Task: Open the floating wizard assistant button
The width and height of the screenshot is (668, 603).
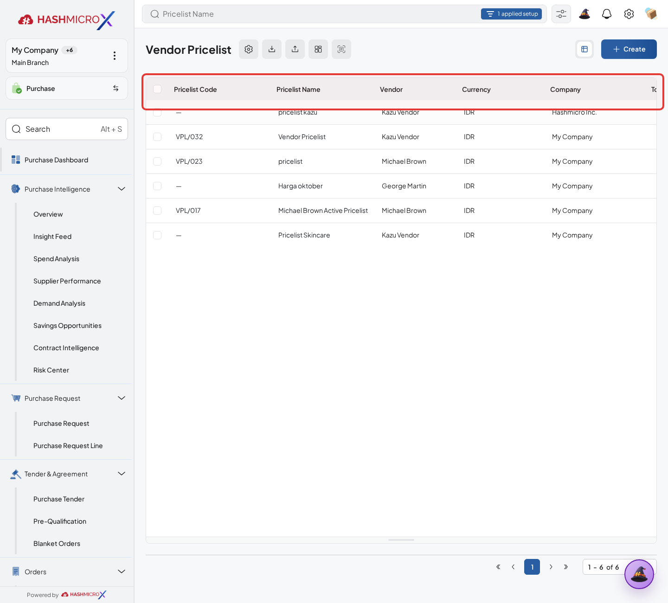Action: pos(639,574)
